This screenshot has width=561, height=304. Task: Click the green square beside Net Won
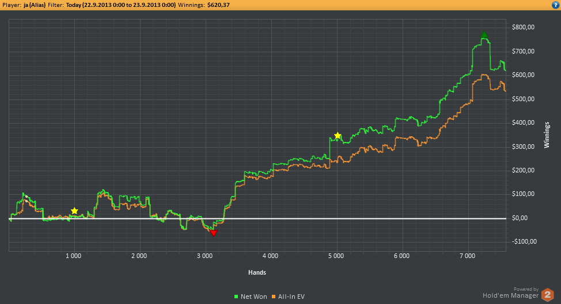[237, 297]
